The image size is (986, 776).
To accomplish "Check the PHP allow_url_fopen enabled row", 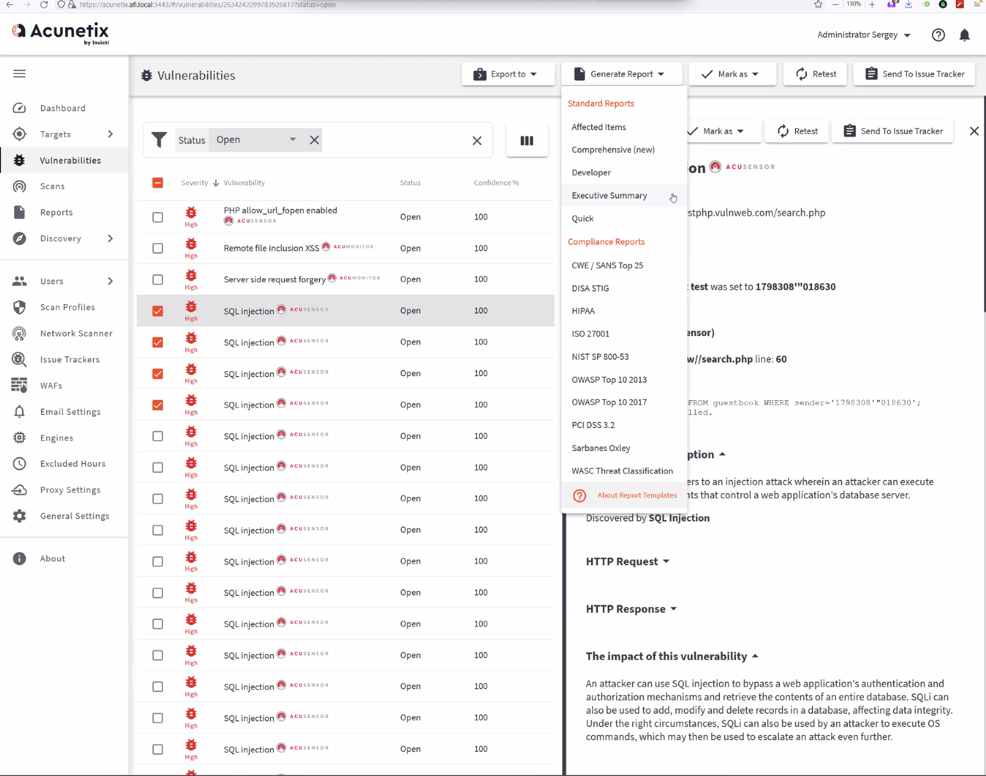I will (x=158, y=217).
